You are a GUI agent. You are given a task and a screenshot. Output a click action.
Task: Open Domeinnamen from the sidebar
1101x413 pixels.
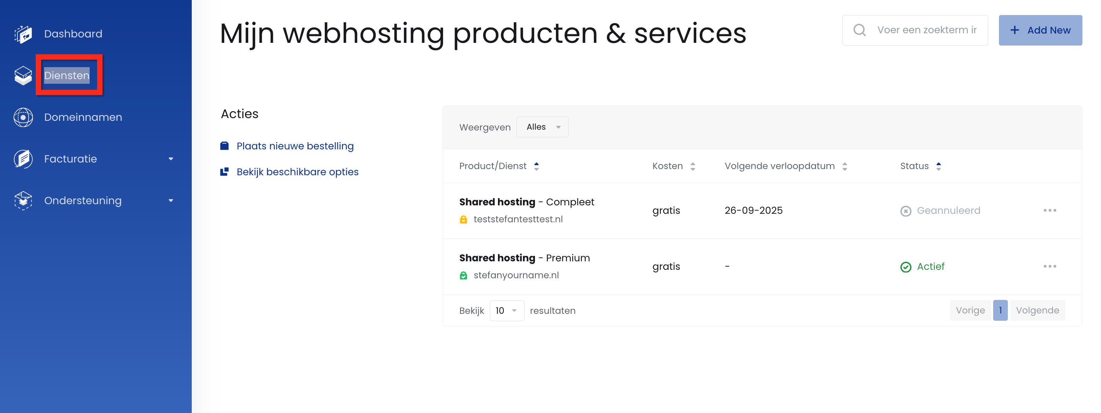click(83, 117)
